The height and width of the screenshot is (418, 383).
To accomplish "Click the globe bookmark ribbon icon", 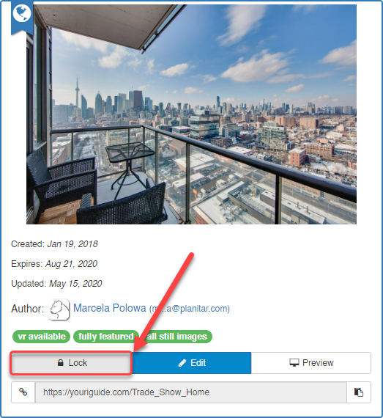I will pos(22,17).
